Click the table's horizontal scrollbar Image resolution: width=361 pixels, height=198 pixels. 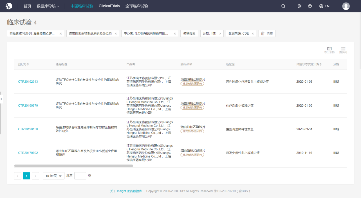point(74,166)
